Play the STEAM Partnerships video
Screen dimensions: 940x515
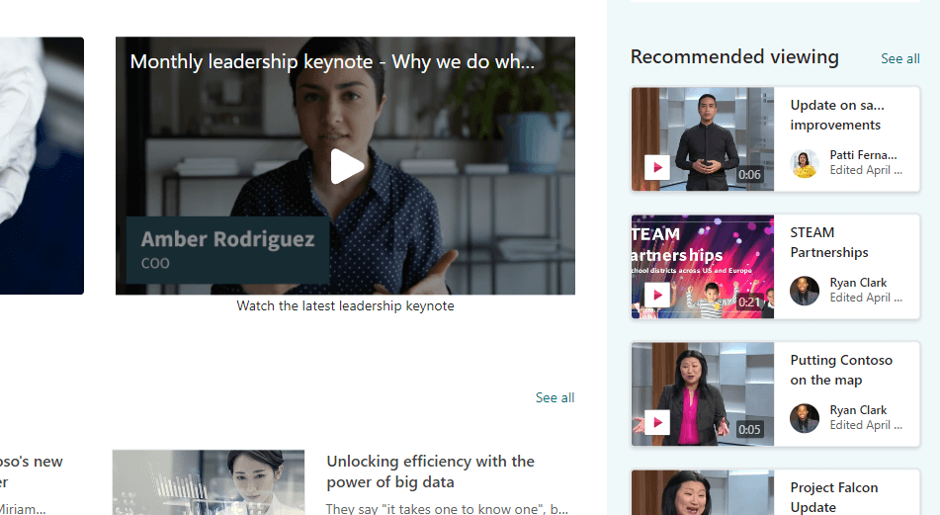[657, 295]
